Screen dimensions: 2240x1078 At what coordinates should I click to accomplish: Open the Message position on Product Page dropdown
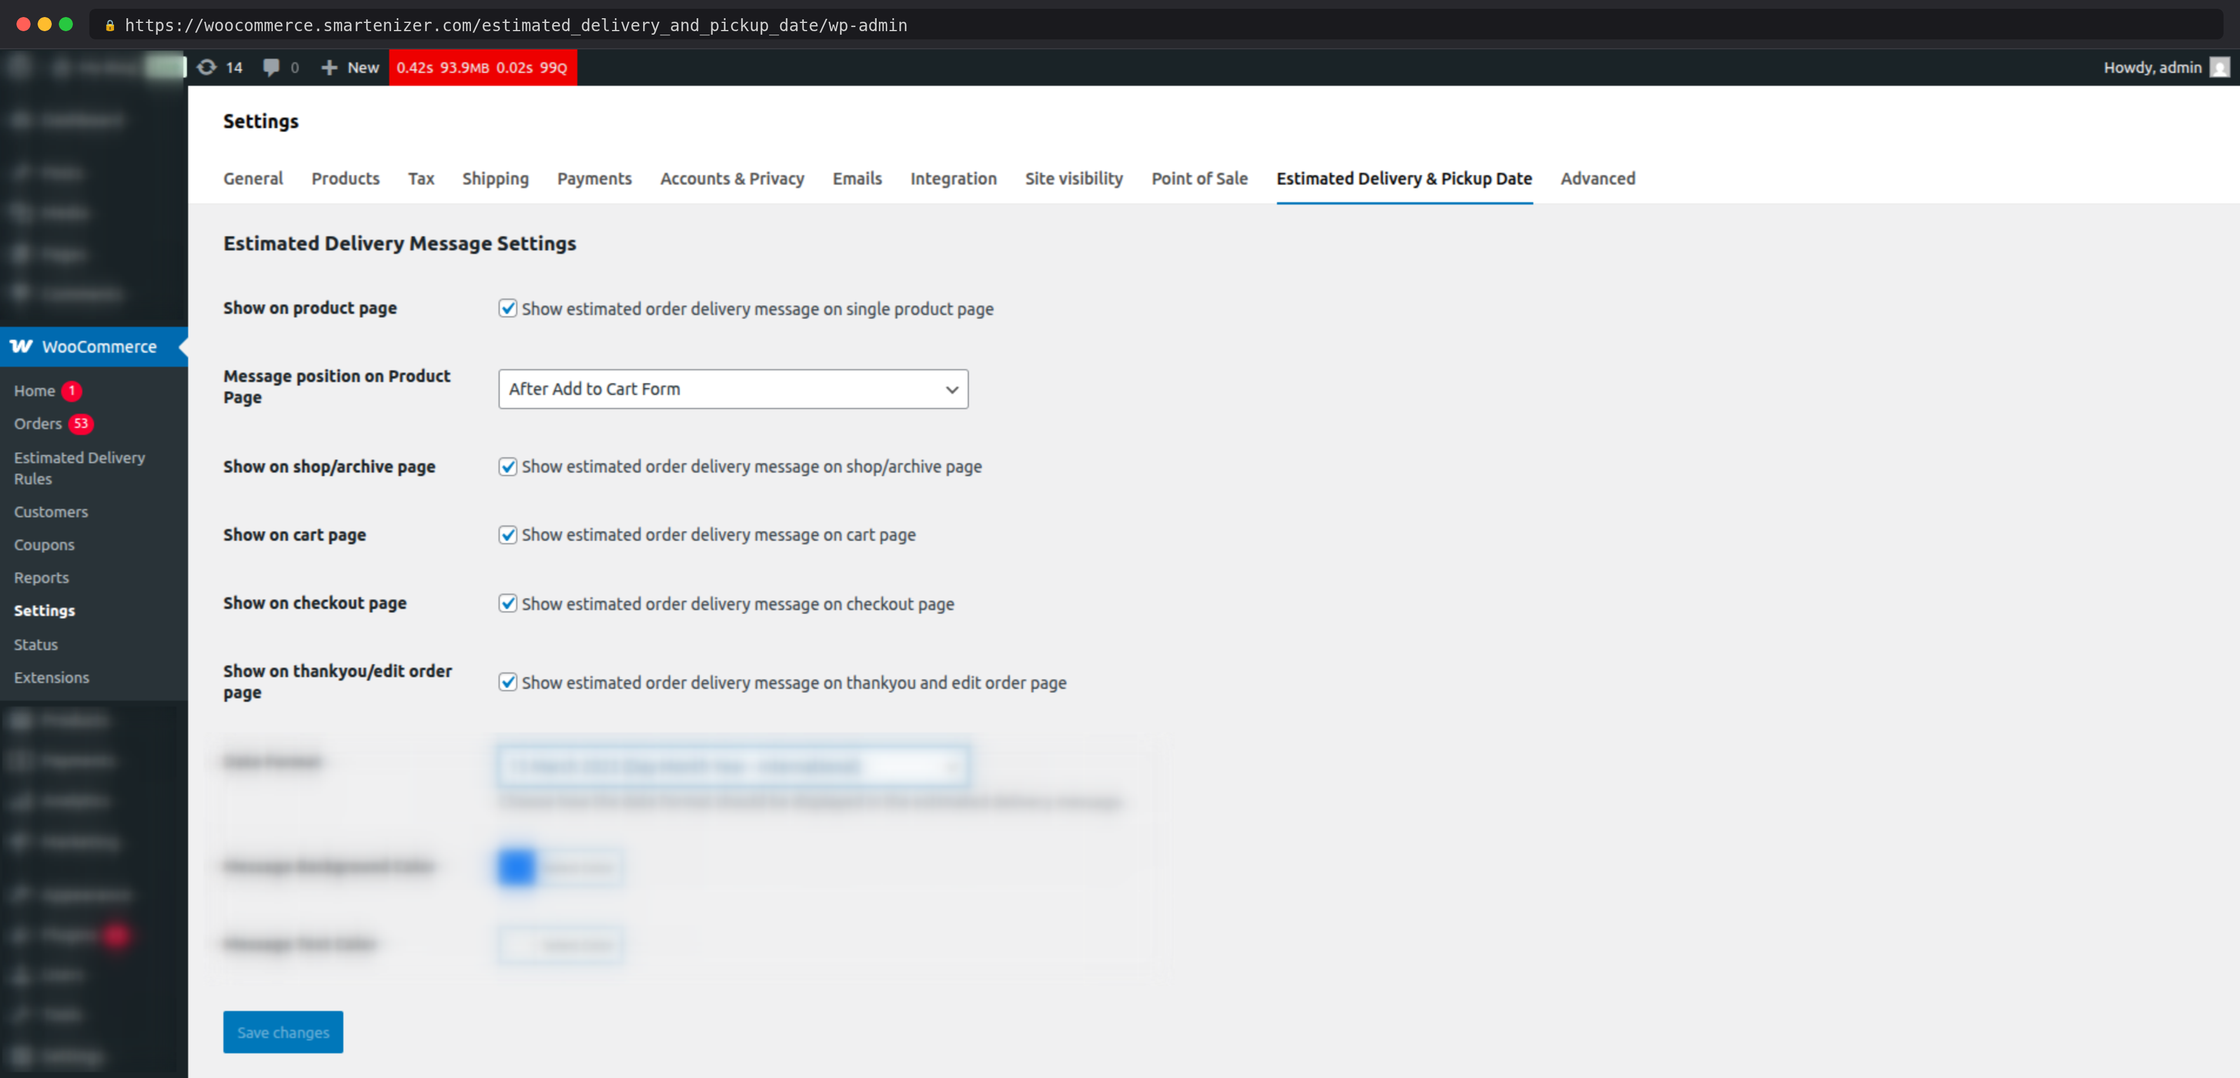(x=732, y=389)
